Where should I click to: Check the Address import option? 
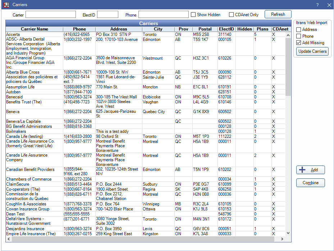click(x=299, y=29)
